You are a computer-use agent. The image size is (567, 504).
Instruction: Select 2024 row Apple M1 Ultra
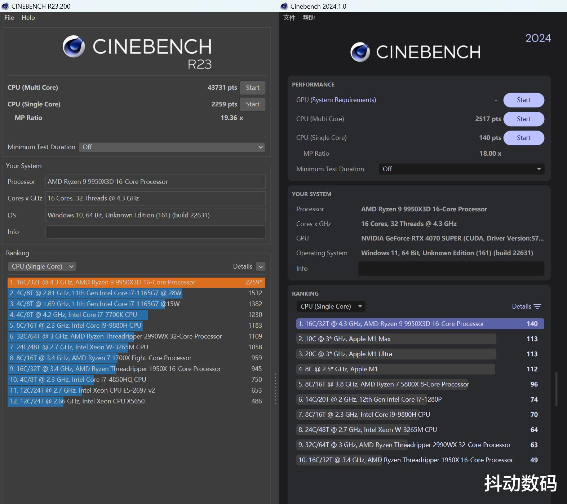[420, 354]
